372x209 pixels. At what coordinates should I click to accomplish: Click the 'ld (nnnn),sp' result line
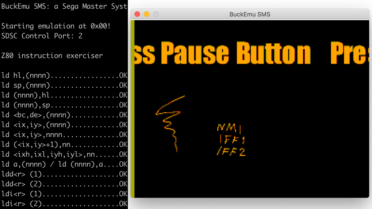coord(64,105)
